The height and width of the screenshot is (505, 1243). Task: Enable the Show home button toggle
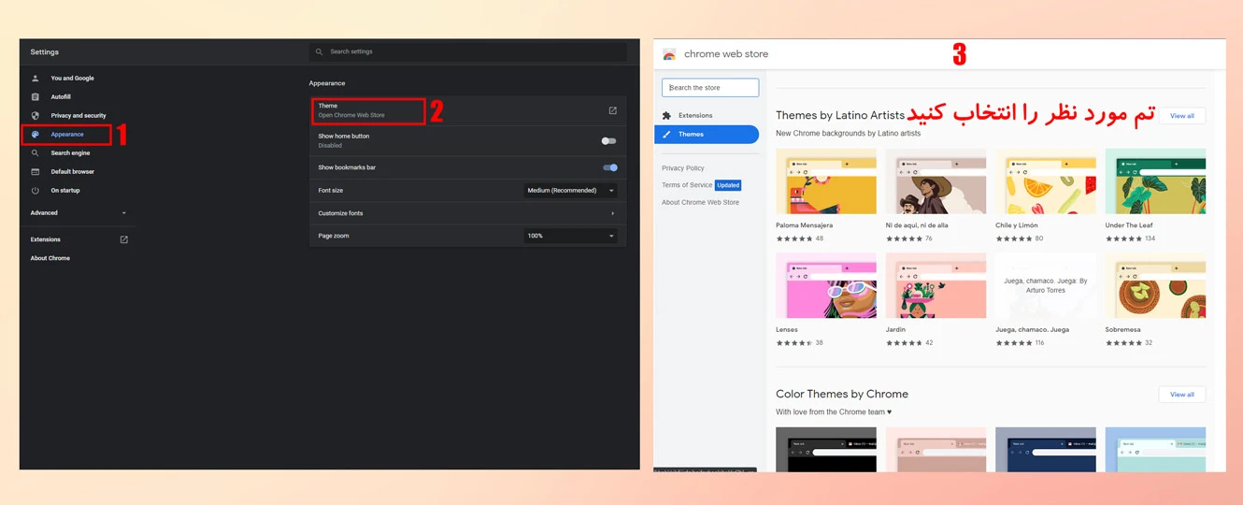(x=609, y=141)
